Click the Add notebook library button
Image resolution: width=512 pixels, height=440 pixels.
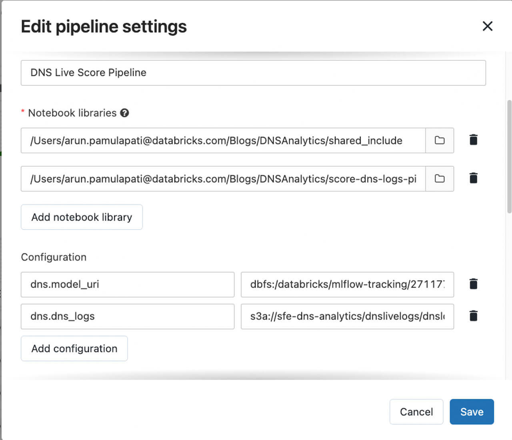click(x=82, y=217)
